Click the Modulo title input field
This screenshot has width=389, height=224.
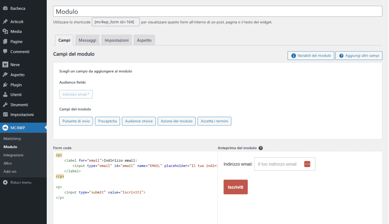coord(218,11)
